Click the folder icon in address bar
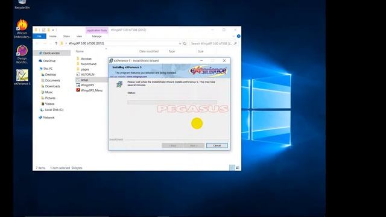 [x=62, y=43]
